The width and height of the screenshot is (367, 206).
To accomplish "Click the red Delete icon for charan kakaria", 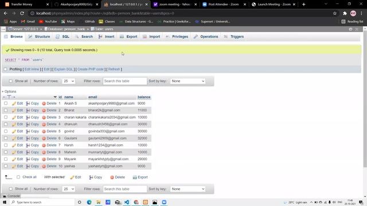I will pyautogui.click(x=44, y=117).
